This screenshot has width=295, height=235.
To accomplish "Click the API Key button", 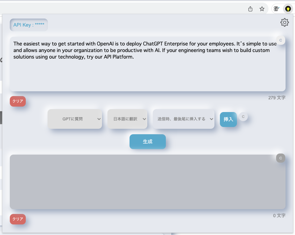I will [x=29, y=25].
